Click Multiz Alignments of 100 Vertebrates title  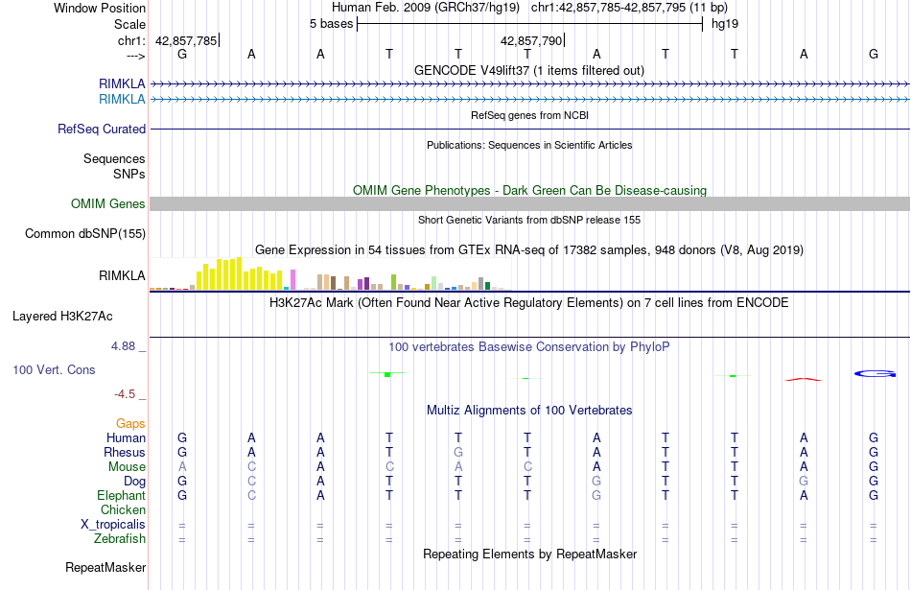click(x=529, y=411)
